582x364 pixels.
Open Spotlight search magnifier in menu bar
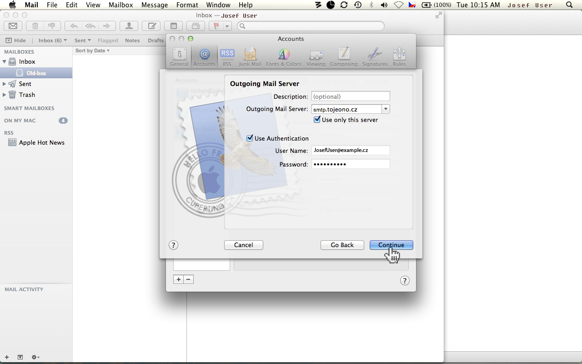[569, 5]
